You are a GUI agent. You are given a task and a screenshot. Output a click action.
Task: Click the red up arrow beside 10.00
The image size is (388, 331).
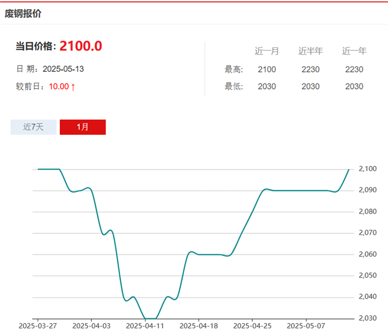(73, 87)
